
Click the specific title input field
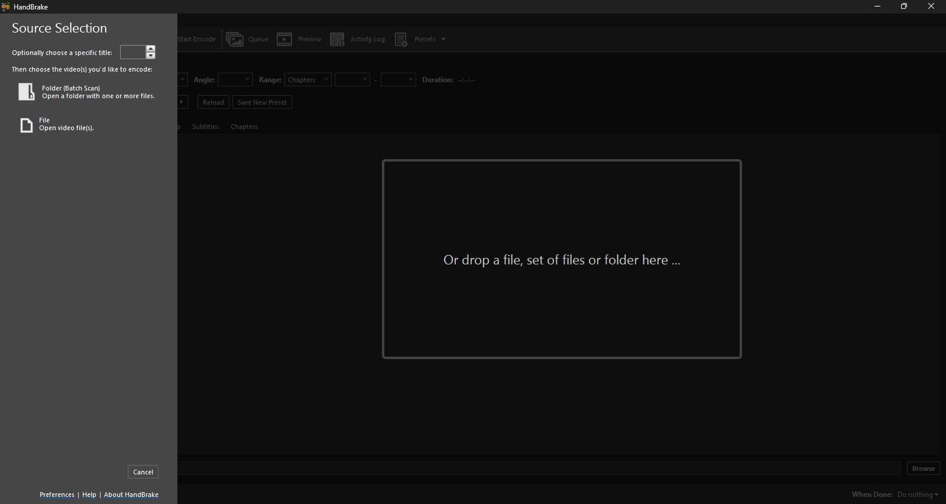click(133, 52)
